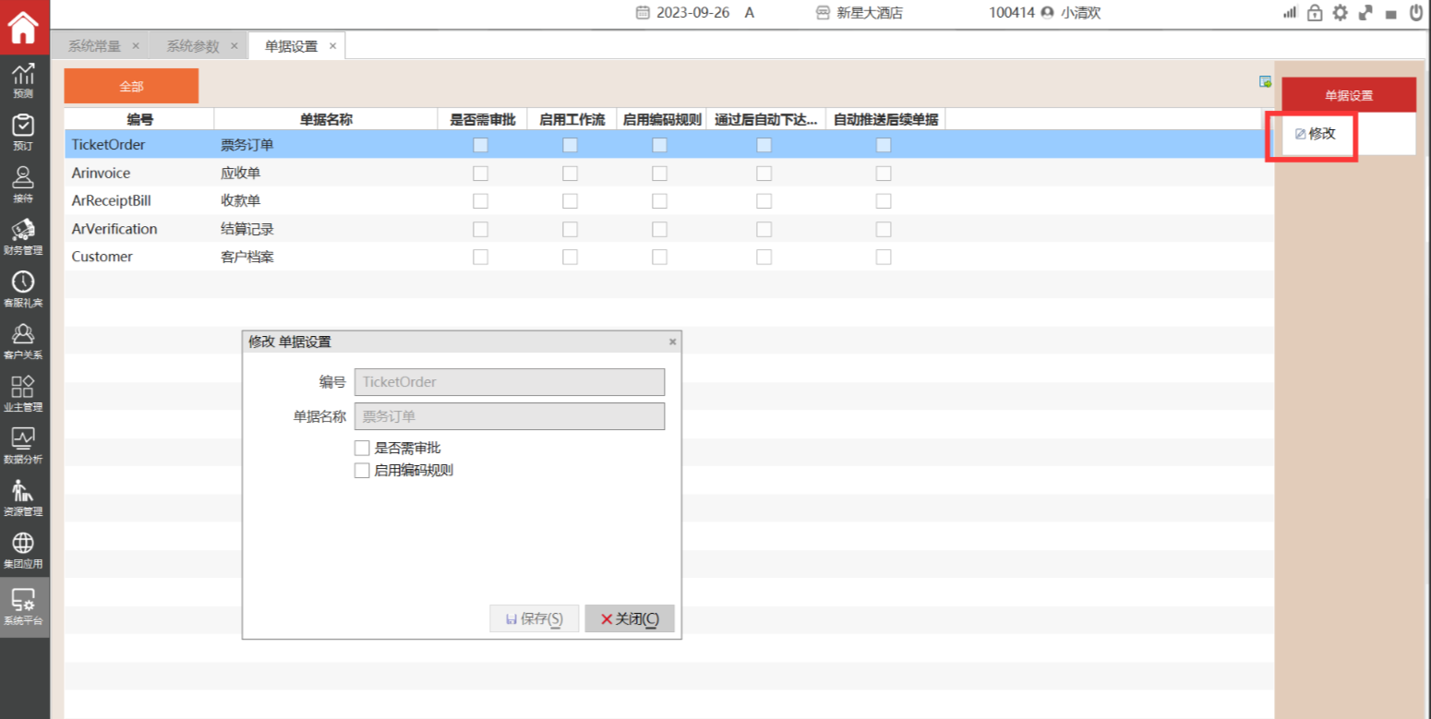Open the 客户关系 customer relations module
The width and height of the screenshot is (1431, 719).
(23, 340)
